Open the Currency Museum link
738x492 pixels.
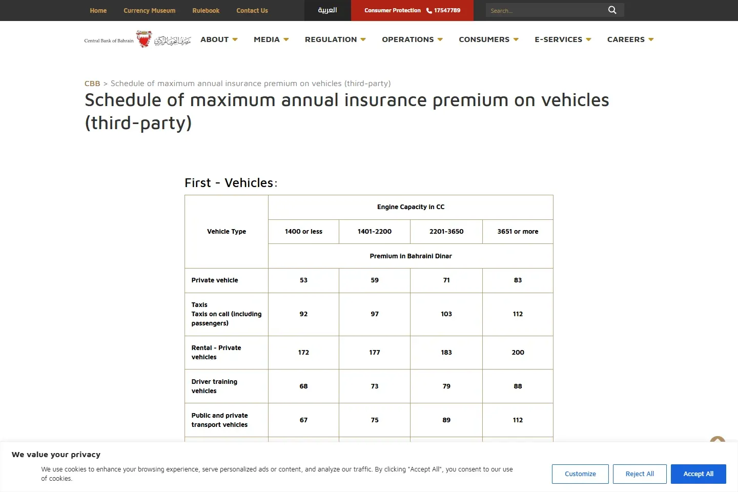tap(149, 11)
